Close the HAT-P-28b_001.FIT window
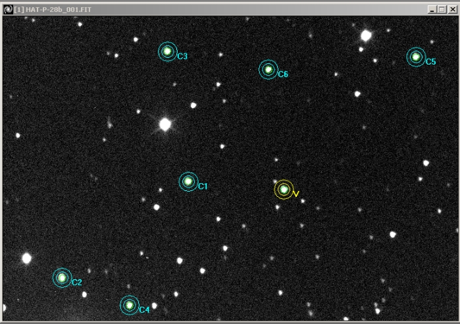This screenshot has width=460, height=324. (x=451, y=9)
